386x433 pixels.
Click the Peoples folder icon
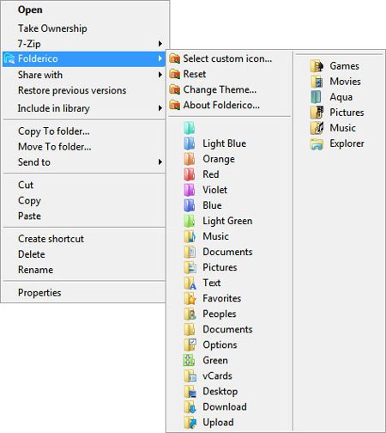(190, 314)
